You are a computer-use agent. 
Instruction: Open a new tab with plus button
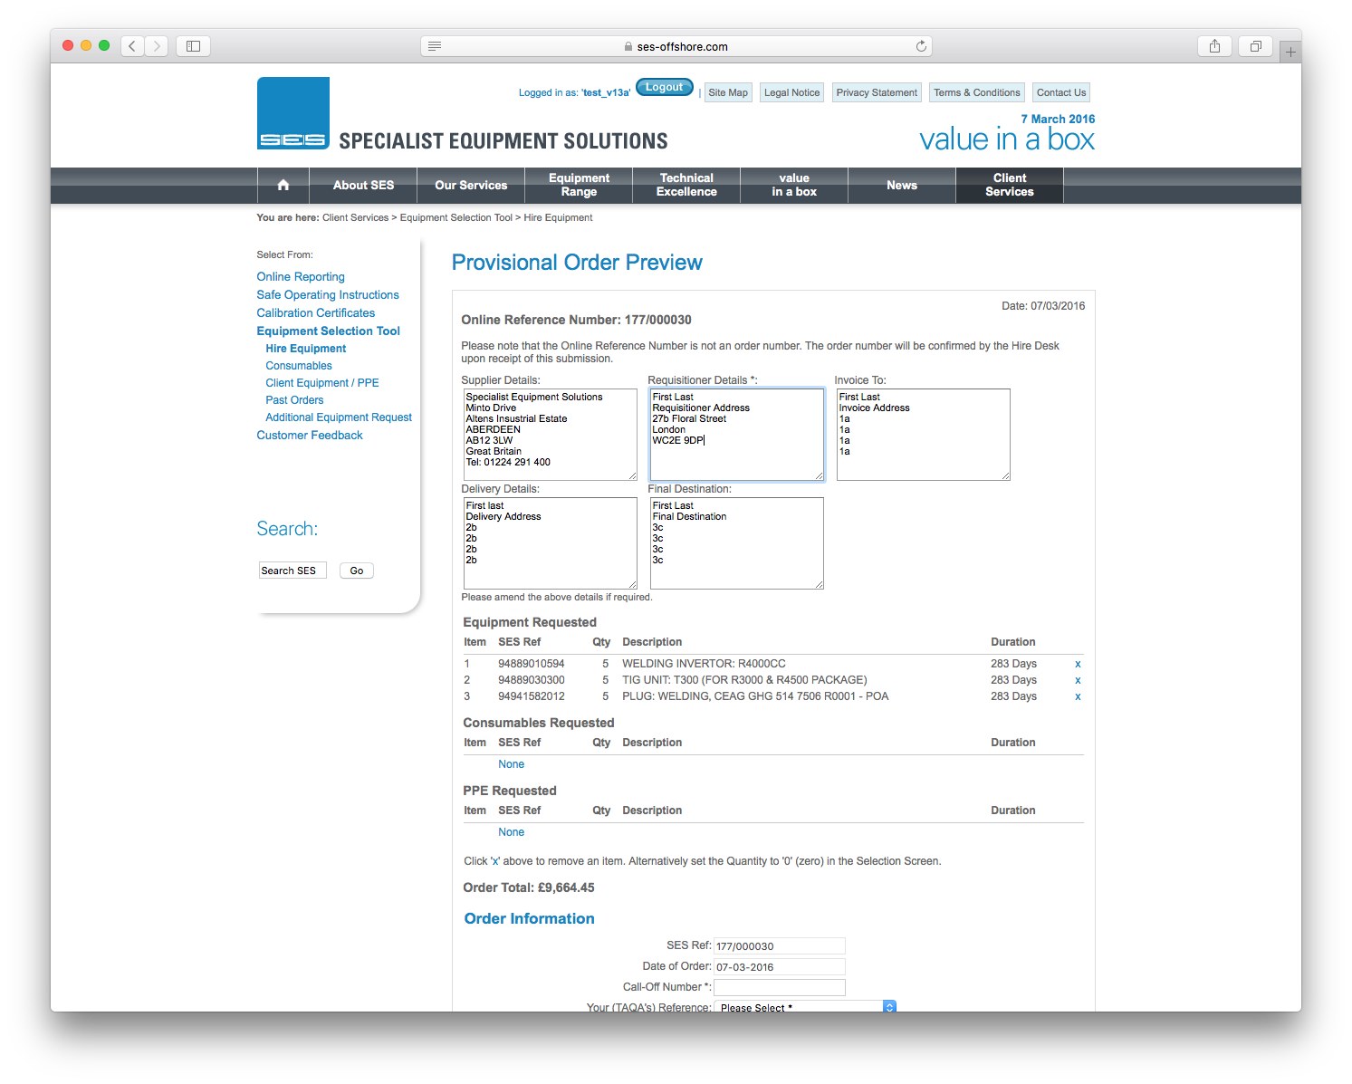pyautogui.click(x=1290, y=53)
